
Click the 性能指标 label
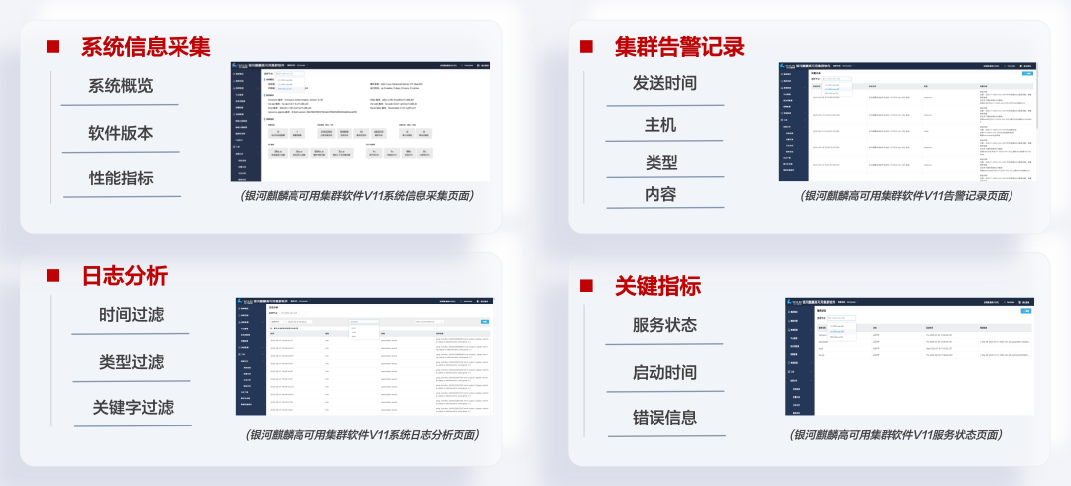pos(121,179)
